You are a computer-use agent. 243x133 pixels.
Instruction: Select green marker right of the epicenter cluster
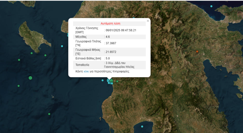(x=117, y=81)
